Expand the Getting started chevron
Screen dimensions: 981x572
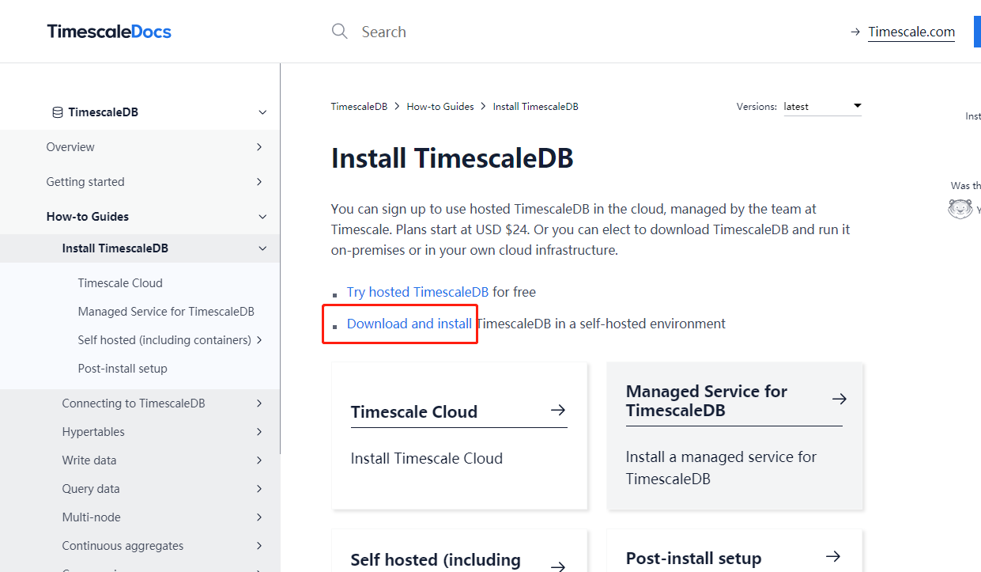click(259, 182)
